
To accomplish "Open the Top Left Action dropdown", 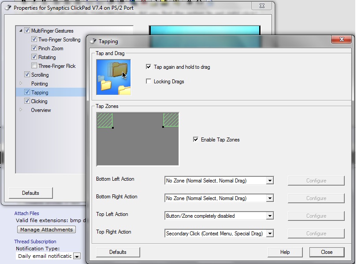I will coord(270,216).
